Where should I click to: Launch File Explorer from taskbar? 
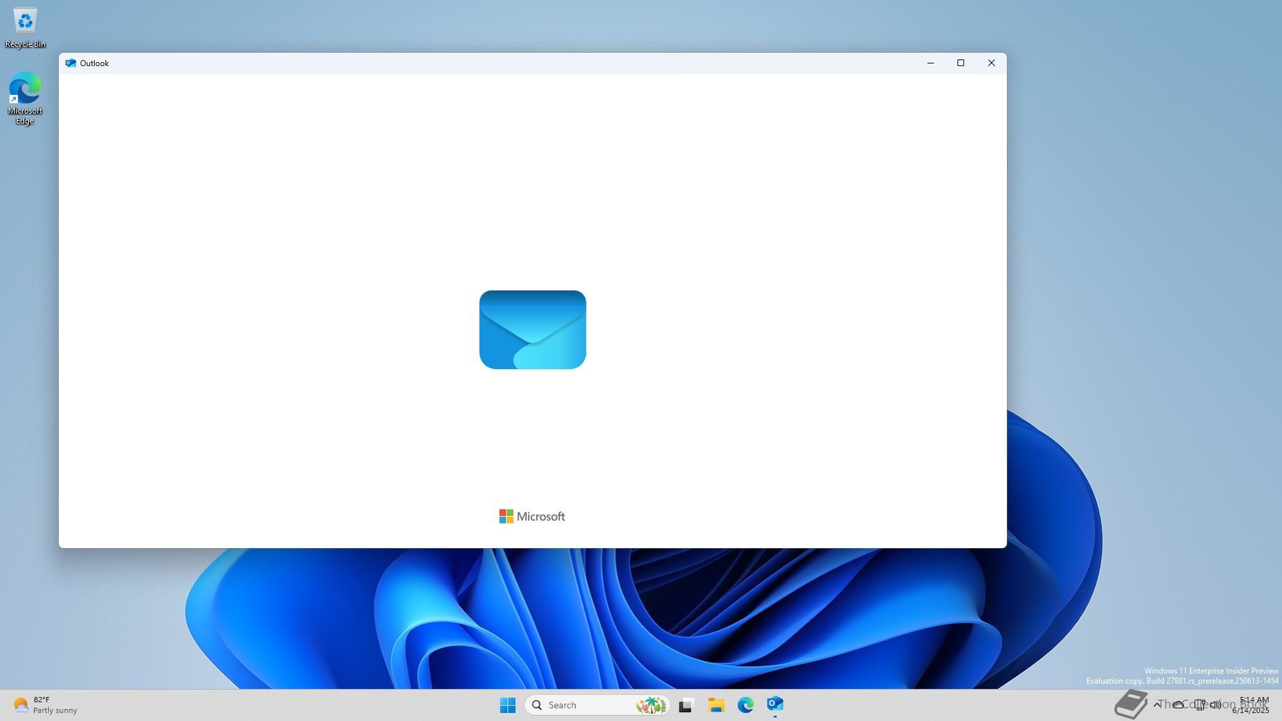tap(716, 705)
